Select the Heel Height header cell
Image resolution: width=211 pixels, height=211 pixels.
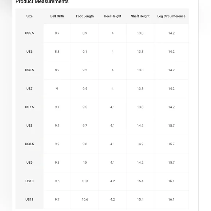[112, 16]
